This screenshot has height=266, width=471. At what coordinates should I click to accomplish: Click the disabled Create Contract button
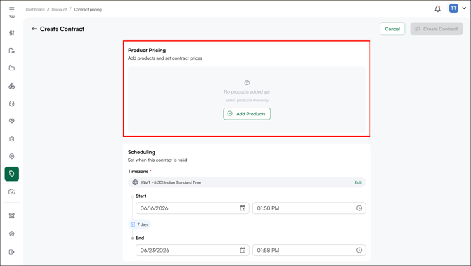(x=437, y=29)
